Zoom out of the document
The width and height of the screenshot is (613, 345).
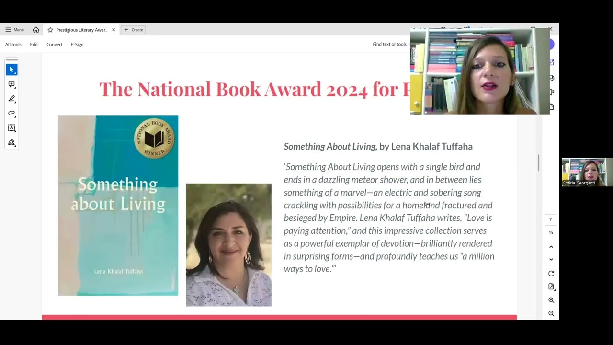551,313
